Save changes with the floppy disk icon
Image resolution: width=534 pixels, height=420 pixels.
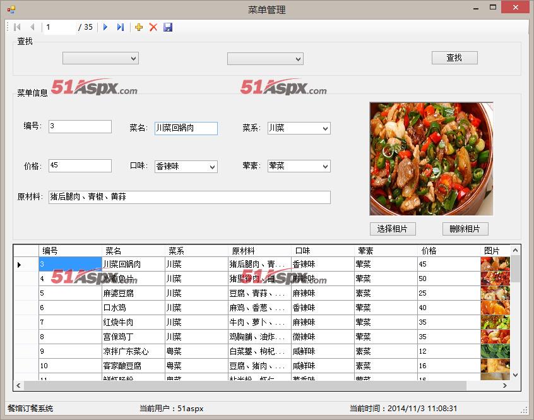pos(168,27)
